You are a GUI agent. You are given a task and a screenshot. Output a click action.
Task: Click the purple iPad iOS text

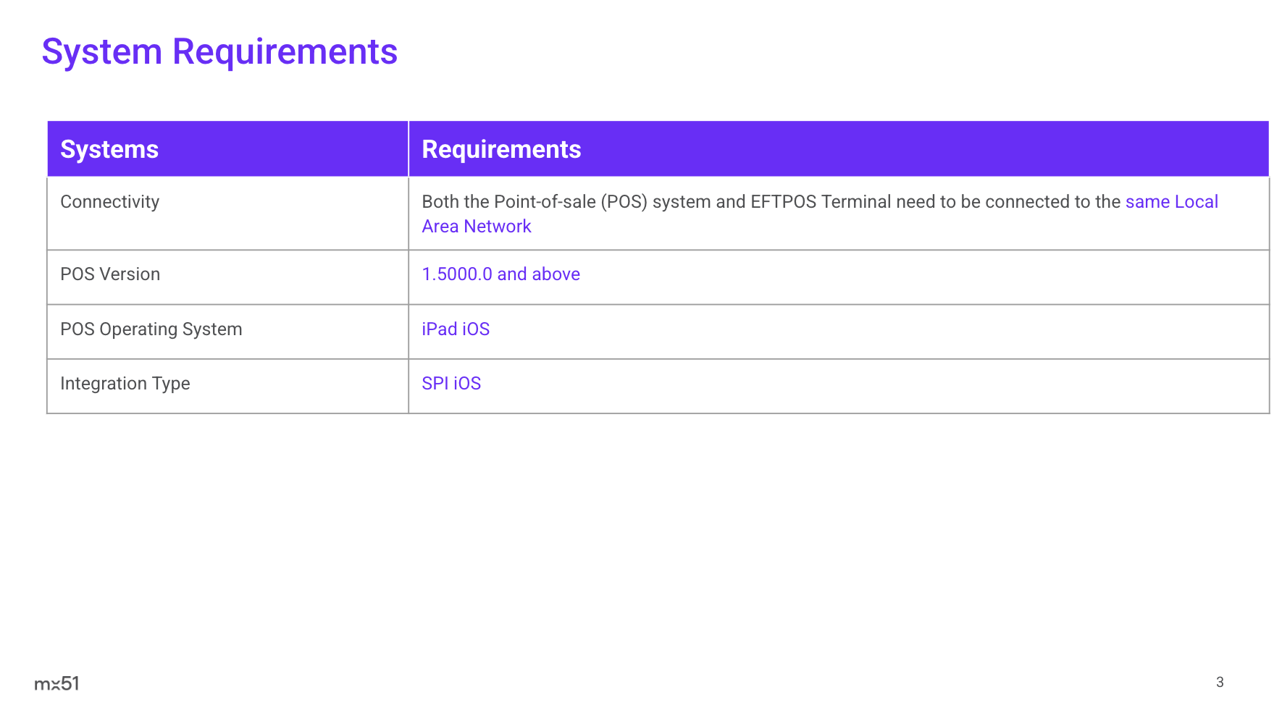456,329
